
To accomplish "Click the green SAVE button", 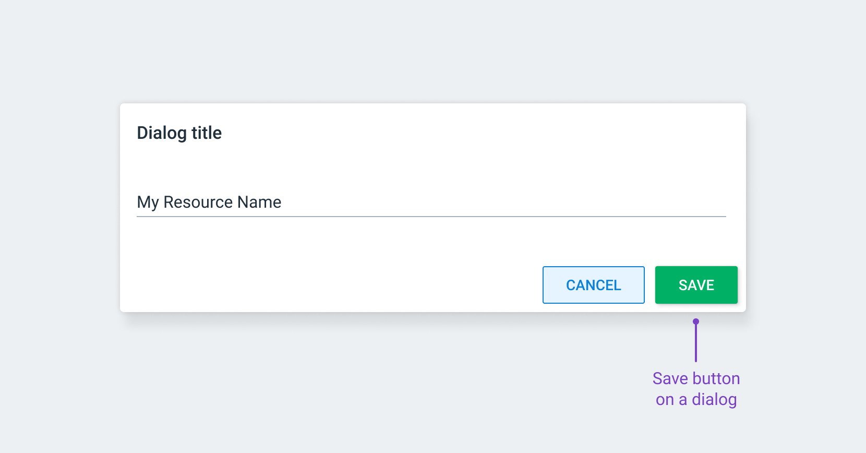I will [x=696, y=285].
